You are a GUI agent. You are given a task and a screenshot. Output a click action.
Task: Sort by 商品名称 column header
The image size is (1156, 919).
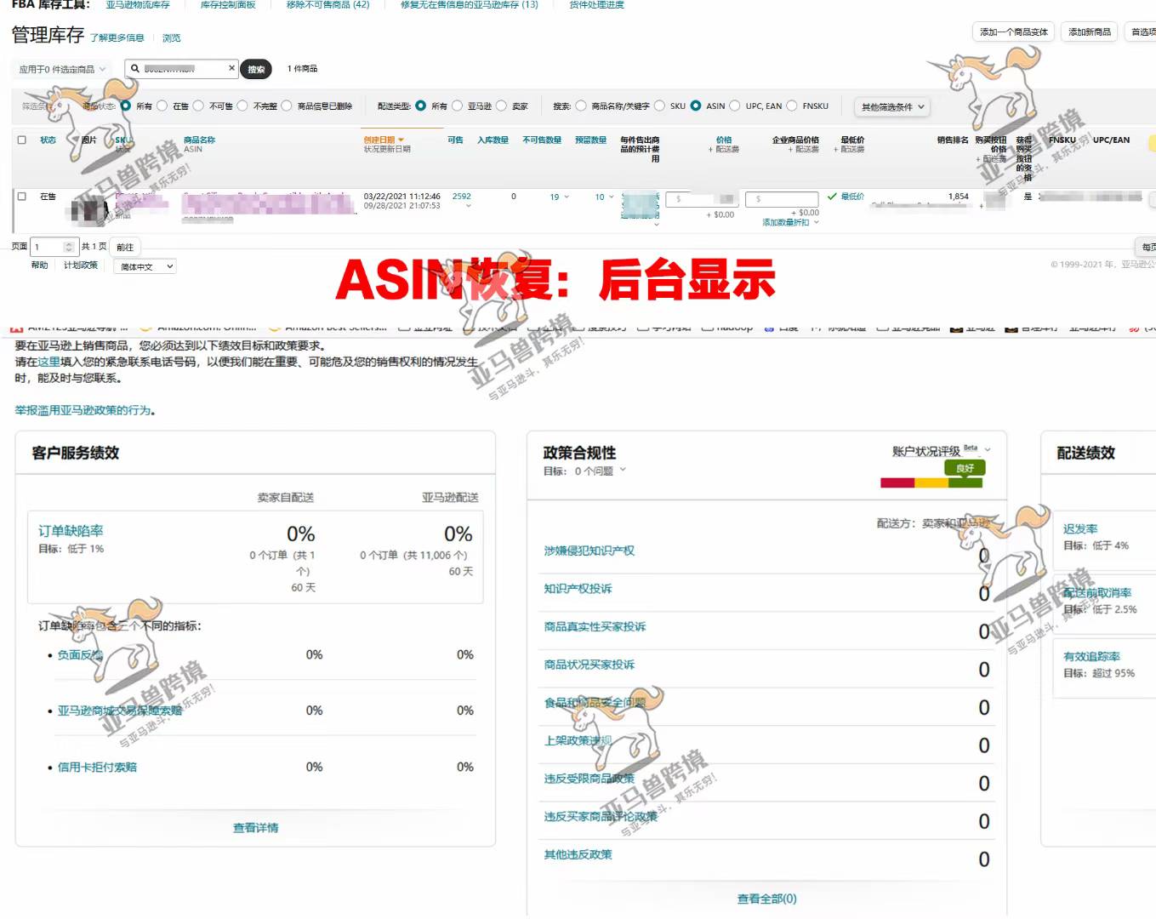[199, 140]
